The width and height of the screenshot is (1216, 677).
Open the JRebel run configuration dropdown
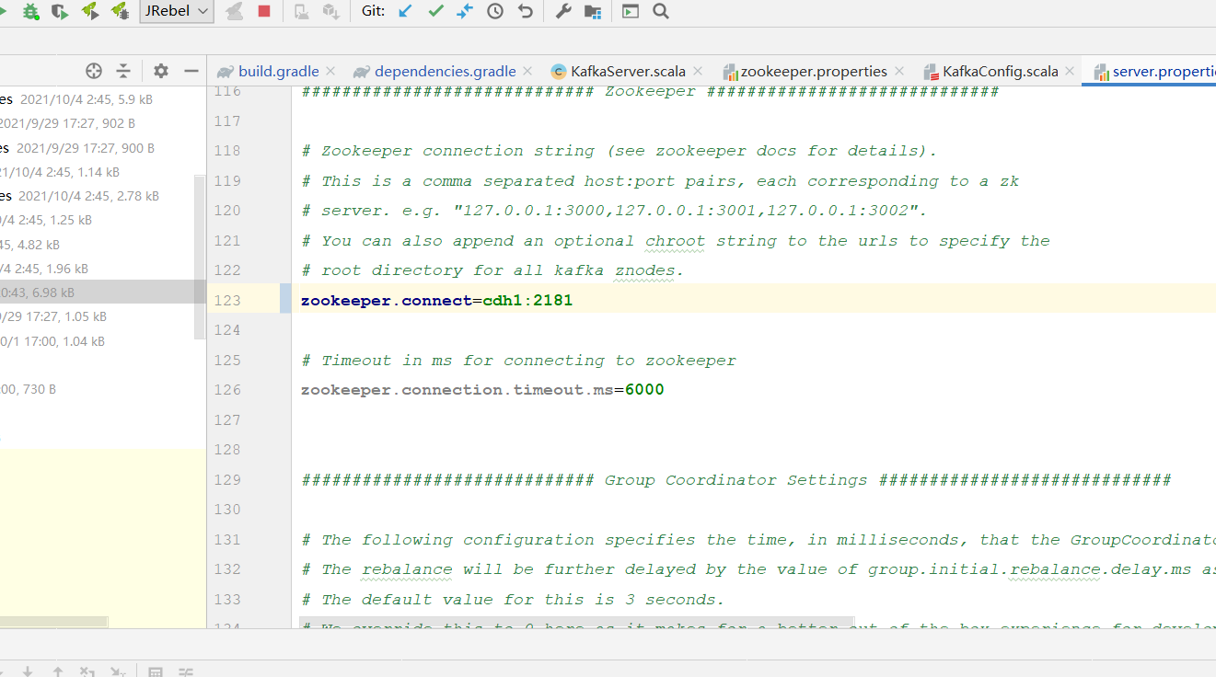pos(177,11)
